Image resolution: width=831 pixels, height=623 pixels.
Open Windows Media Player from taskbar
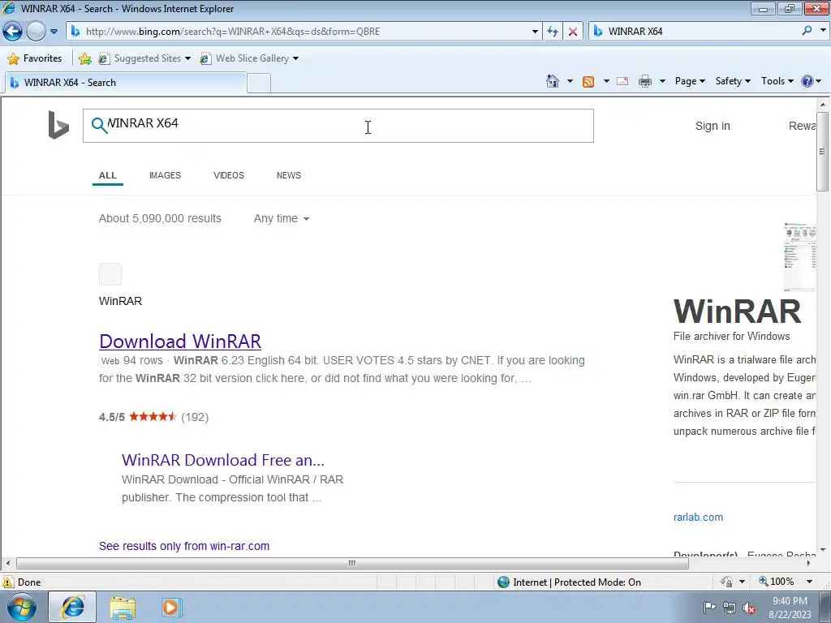tap(170, 607)
